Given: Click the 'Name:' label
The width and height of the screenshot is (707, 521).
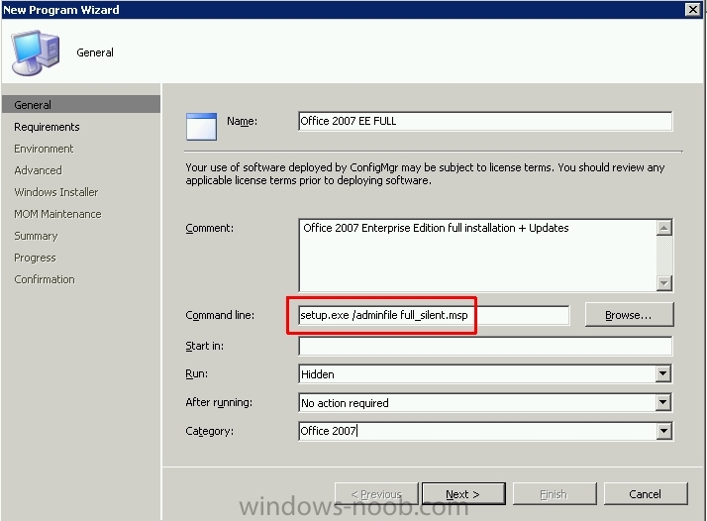Looking at the screenshot, I should tap(243, 121).
